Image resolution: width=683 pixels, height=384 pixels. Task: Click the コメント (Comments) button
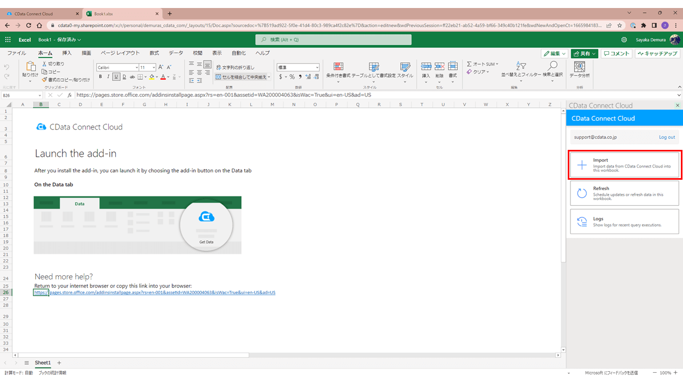coord(616,53)
